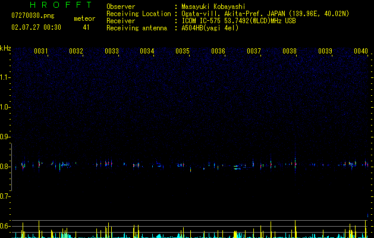Click the 0.8 frequency axis label

(5, 167)
